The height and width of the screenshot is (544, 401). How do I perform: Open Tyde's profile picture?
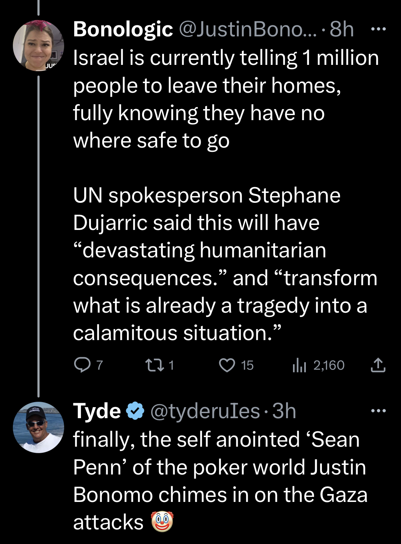[x=38, y=427]
